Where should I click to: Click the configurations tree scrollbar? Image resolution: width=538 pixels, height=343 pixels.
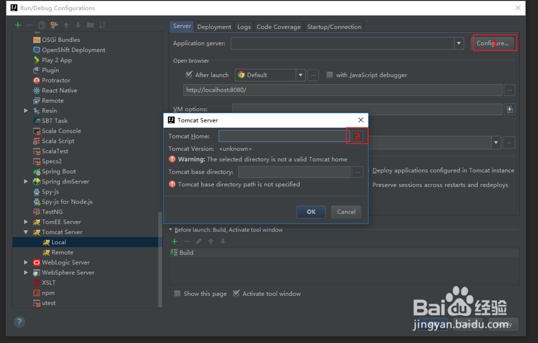160,259
